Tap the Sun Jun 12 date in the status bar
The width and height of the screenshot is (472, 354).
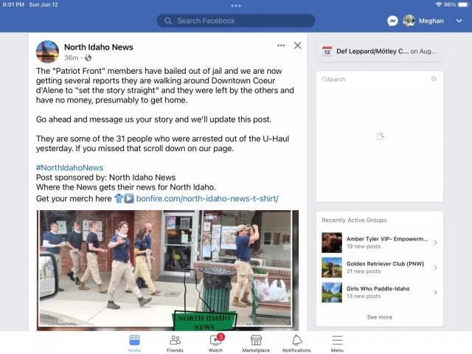pyautogui.click(x=44, y=4)
